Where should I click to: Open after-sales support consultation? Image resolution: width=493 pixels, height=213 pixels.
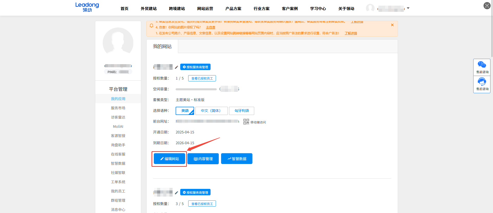[x=482, y=84]
